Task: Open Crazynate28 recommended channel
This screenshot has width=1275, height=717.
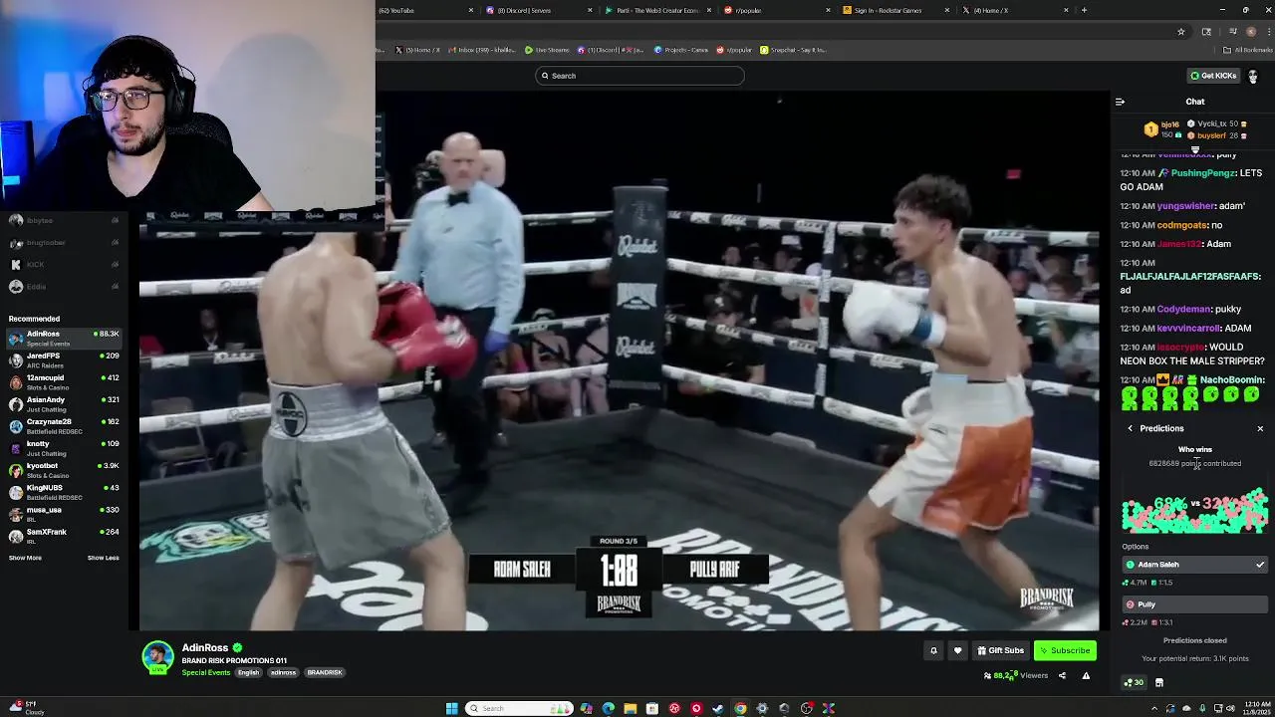Action: (x=64, y=426)
